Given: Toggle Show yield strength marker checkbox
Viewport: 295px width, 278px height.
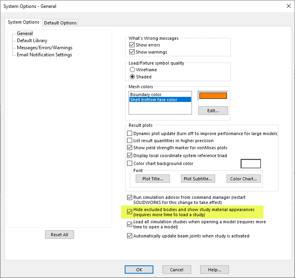Looking at the screenshot, I should [129, 148].
